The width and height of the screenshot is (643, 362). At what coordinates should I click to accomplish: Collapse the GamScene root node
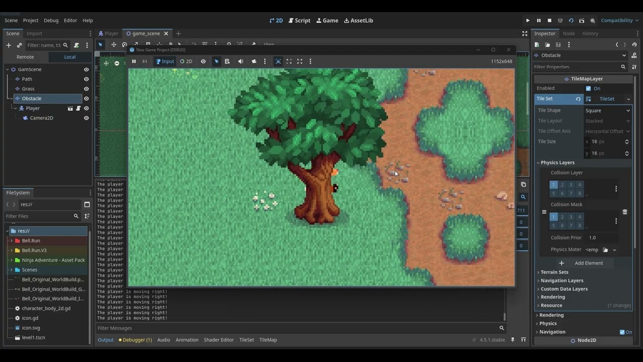(x=8, y=69)
